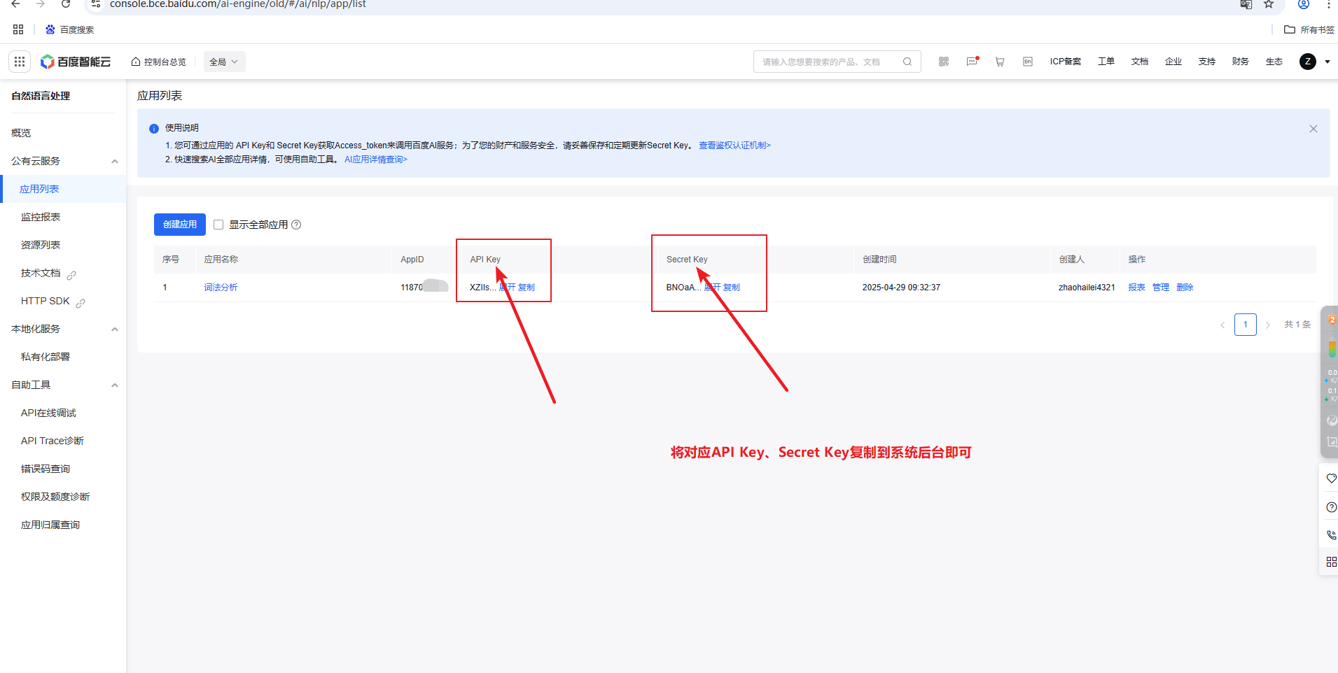Open 监控报表 in sidebar
The height and width of the screenshot is (673, 1338).
41,217
